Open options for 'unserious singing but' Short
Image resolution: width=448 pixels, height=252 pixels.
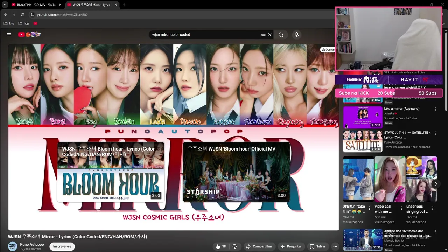click(x=433, y=208)
